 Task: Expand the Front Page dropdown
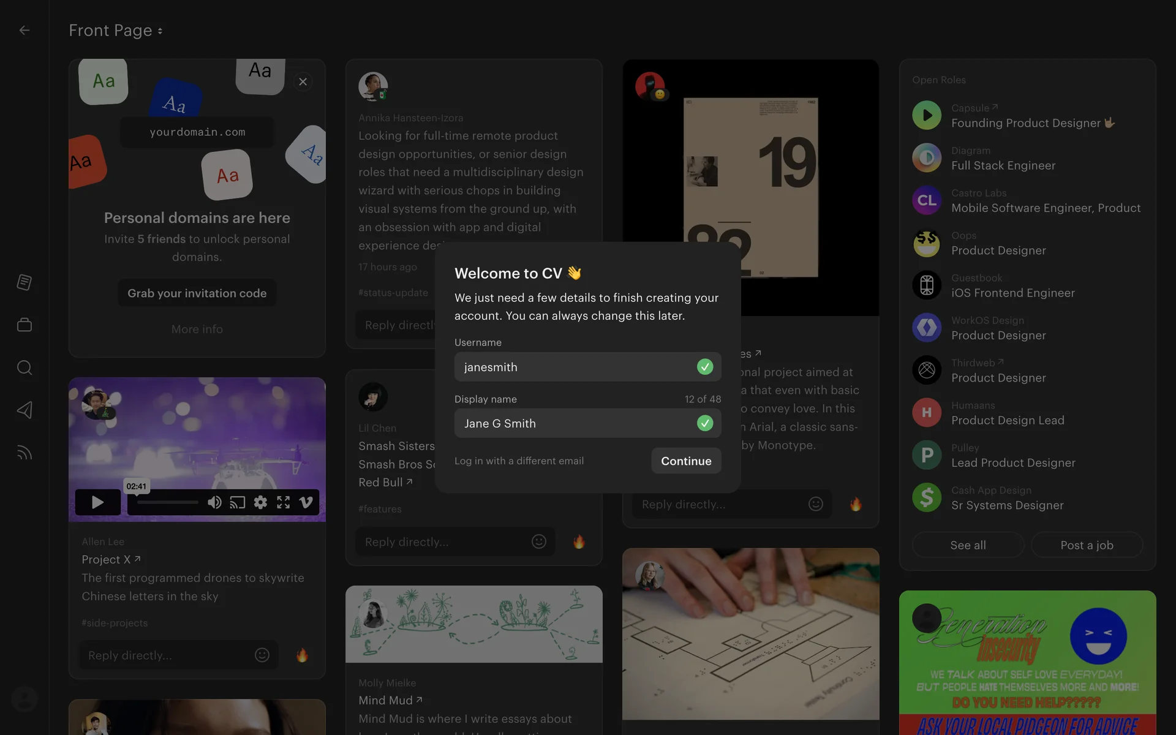point(115,30)
